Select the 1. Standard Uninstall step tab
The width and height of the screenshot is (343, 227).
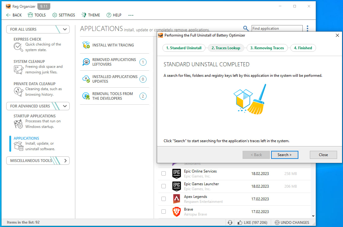184,48
